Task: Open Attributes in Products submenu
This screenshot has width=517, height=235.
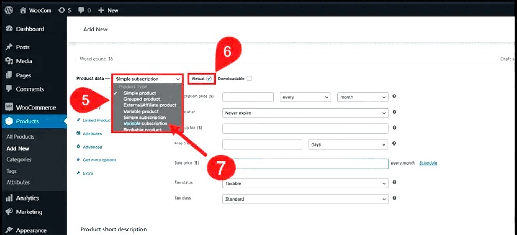Action: point(18,182)
